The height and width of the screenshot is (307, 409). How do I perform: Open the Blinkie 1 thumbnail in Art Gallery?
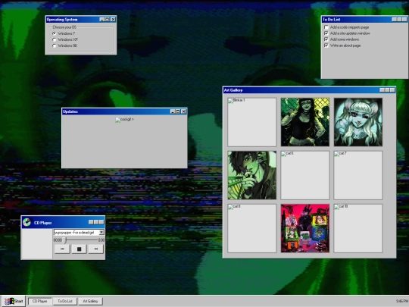coord(251,122)
